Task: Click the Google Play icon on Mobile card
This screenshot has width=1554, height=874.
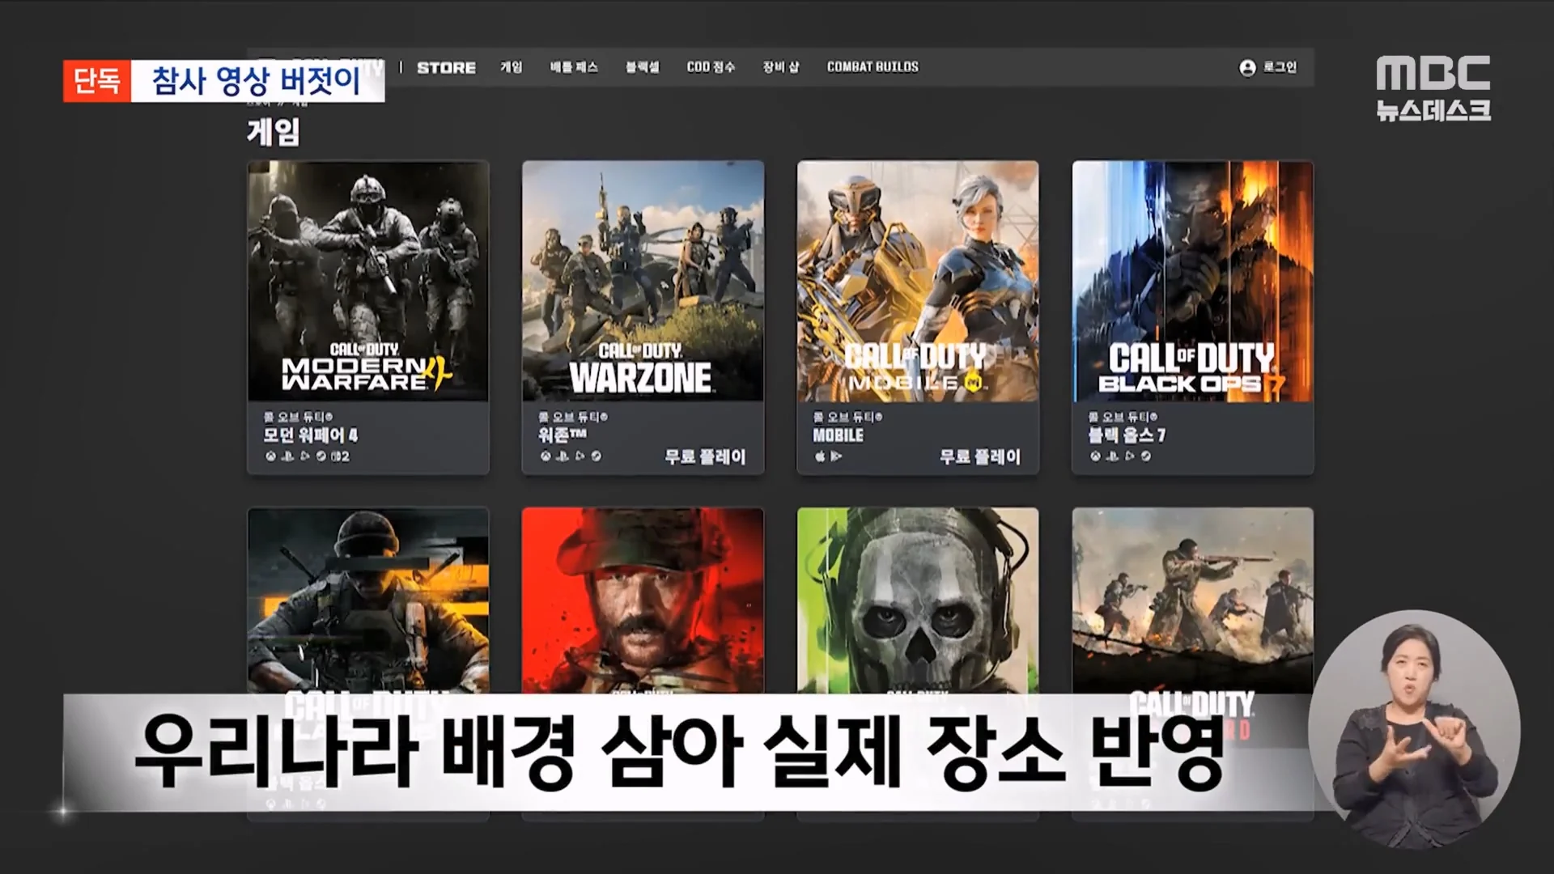Action: click(x=836, y=456)
